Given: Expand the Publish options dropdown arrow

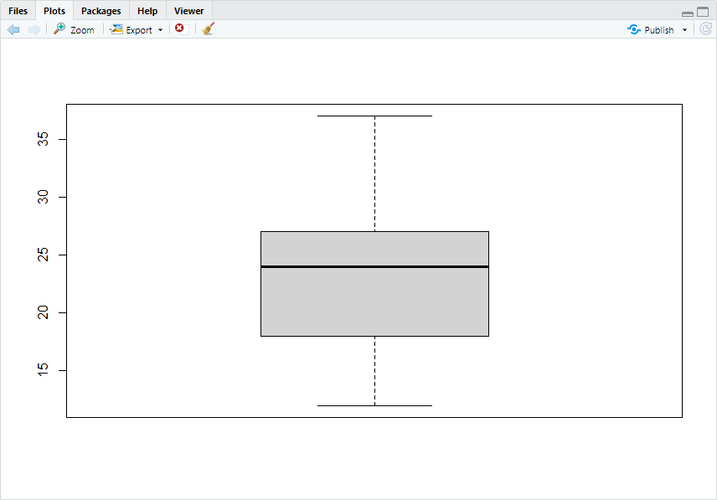Looking at the screenshot, I should pyautogui.click(x=684, y=30).
